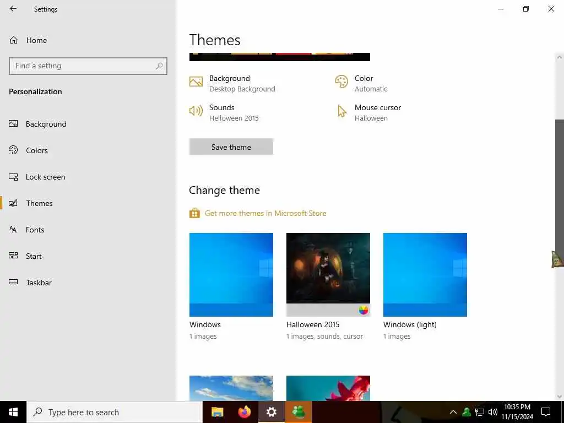Click the magnifier icon in Find a setting
This screenshot has width=564, height=423.
(159, 66)
